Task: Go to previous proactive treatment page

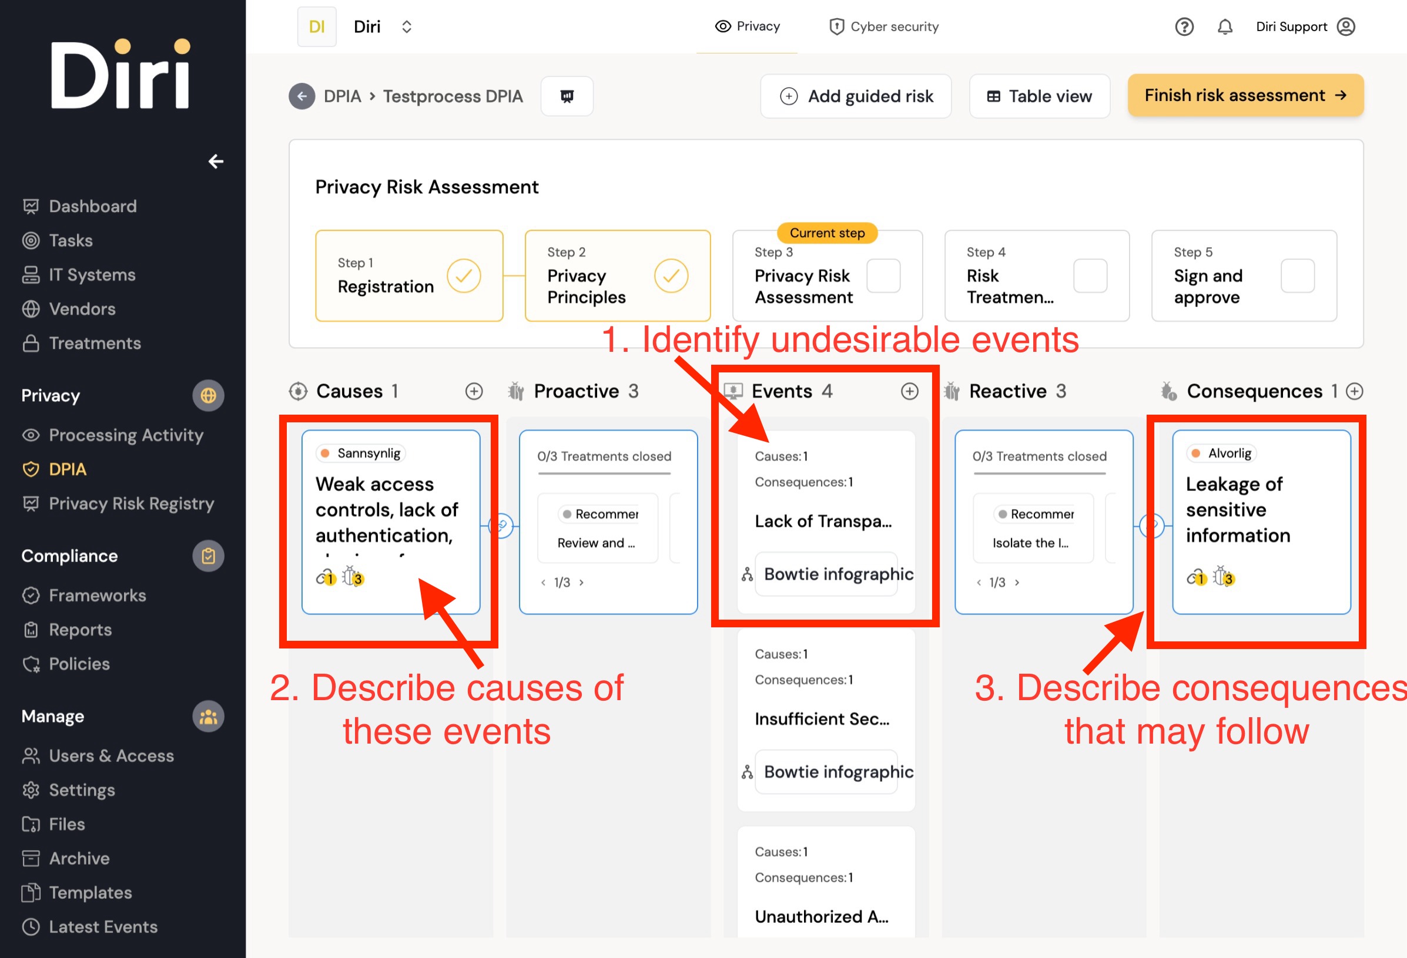Action: click(543, 582)
